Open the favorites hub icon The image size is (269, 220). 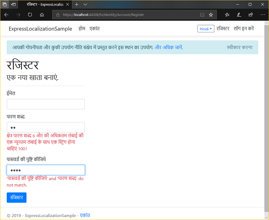pyautogui.click(x=227, y=14)
